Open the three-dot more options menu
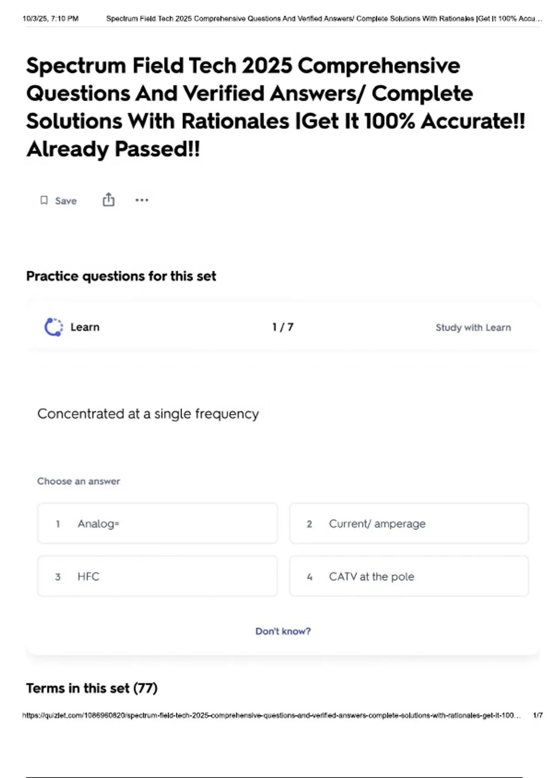549x778 pixels. click(x=142, y=200)
